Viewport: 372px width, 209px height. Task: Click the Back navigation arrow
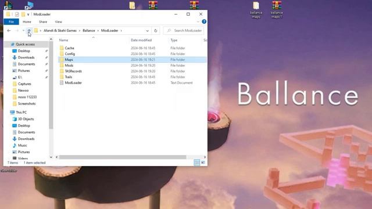coord(9,31)
